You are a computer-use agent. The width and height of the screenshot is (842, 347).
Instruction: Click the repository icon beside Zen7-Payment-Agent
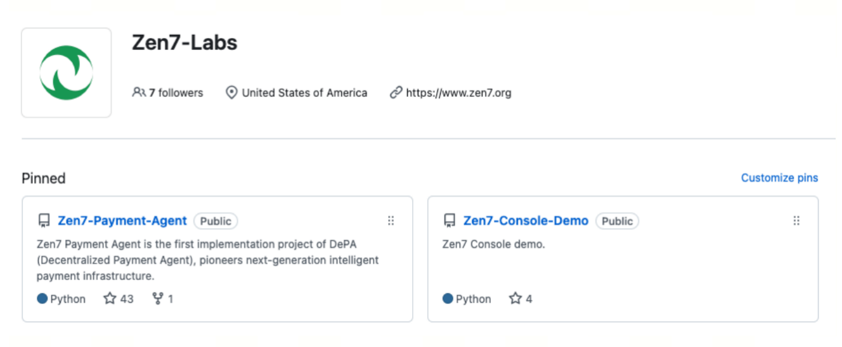(x=44, y=221)
